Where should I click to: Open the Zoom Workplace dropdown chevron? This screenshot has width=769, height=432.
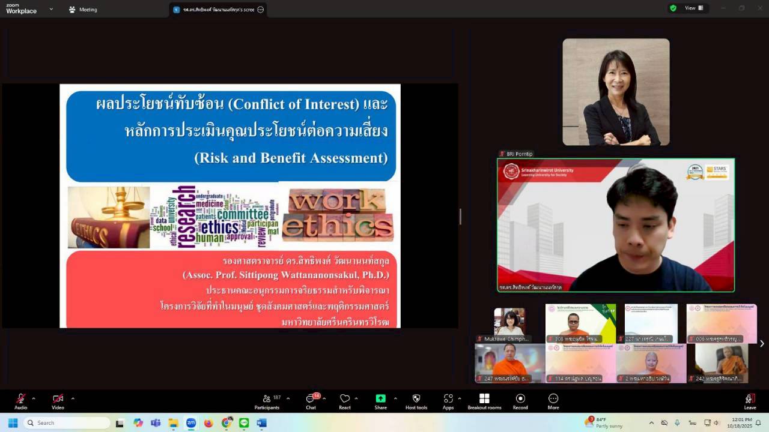[x=51, y=9]
